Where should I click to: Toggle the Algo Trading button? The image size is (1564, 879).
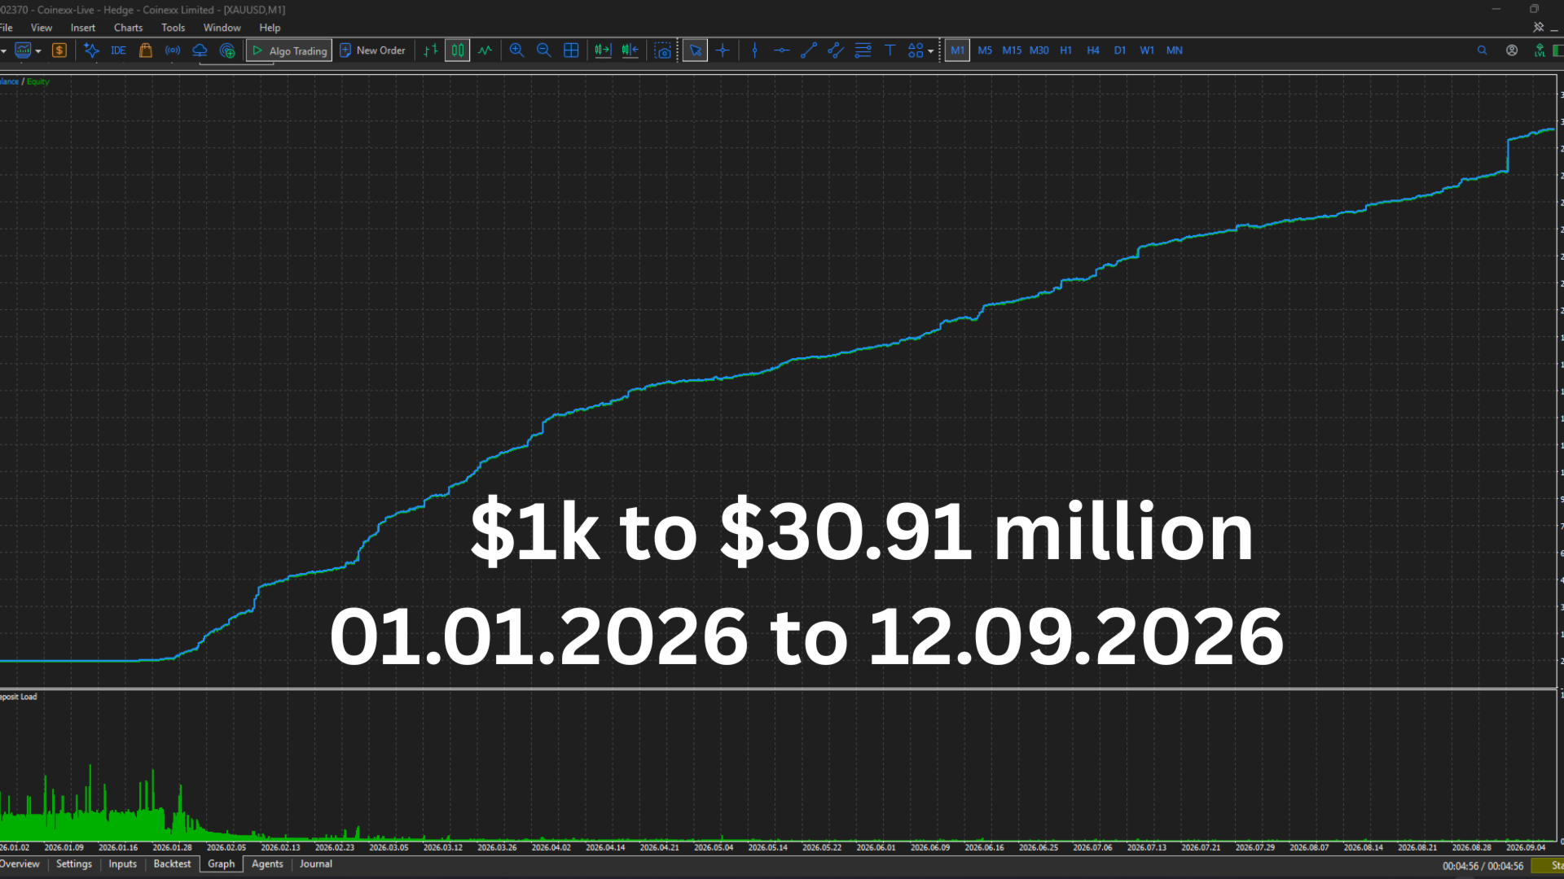click(x=289, y=50)
